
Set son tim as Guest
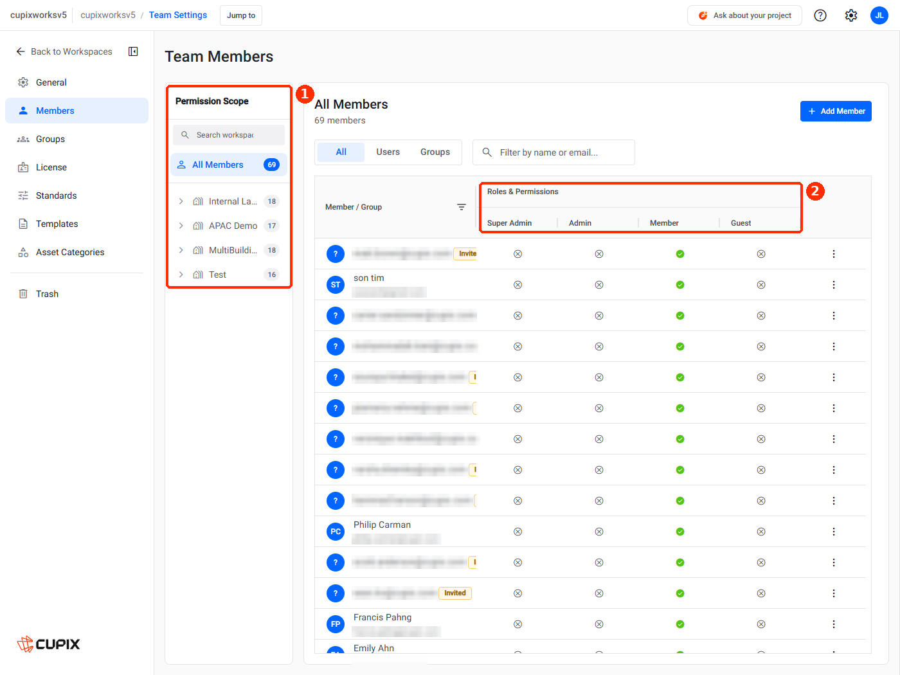[761, 285]
